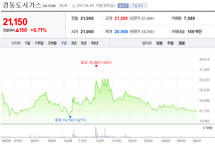The image size is (215, 147).
Task: Click the 고가 value 21,200
Action: tap(121, 18)
